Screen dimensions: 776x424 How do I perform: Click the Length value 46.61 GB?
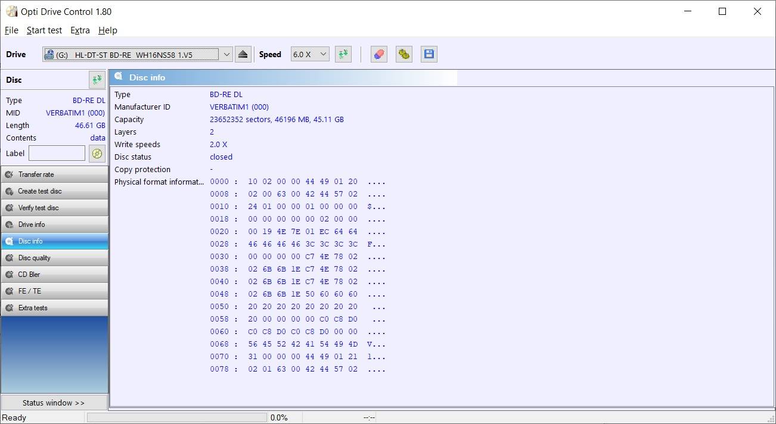click(90, 126)
